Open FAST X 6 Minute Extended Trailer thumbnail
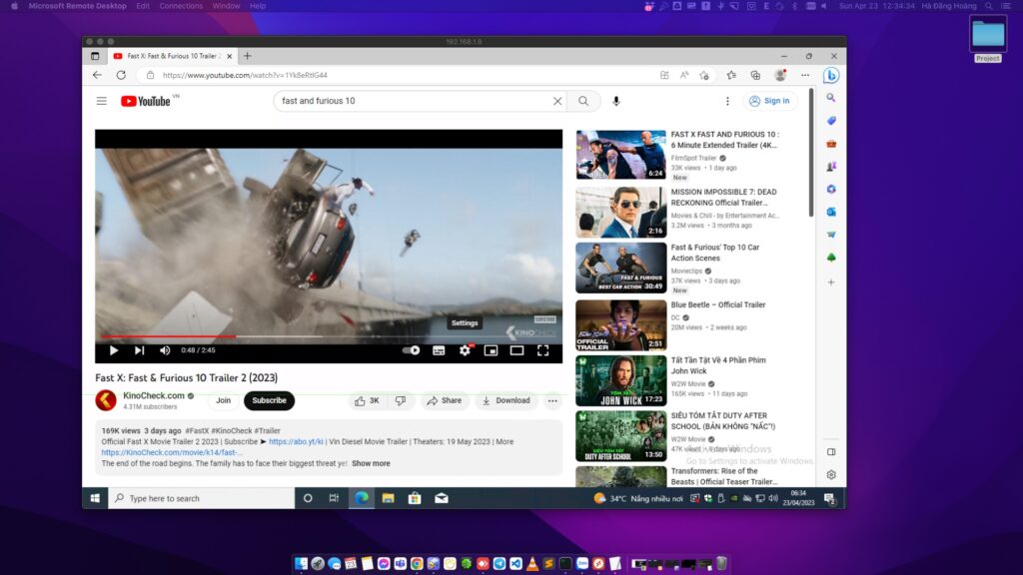Image resolution: width=1023 pixels, height=575 pixels. [620, 155]
